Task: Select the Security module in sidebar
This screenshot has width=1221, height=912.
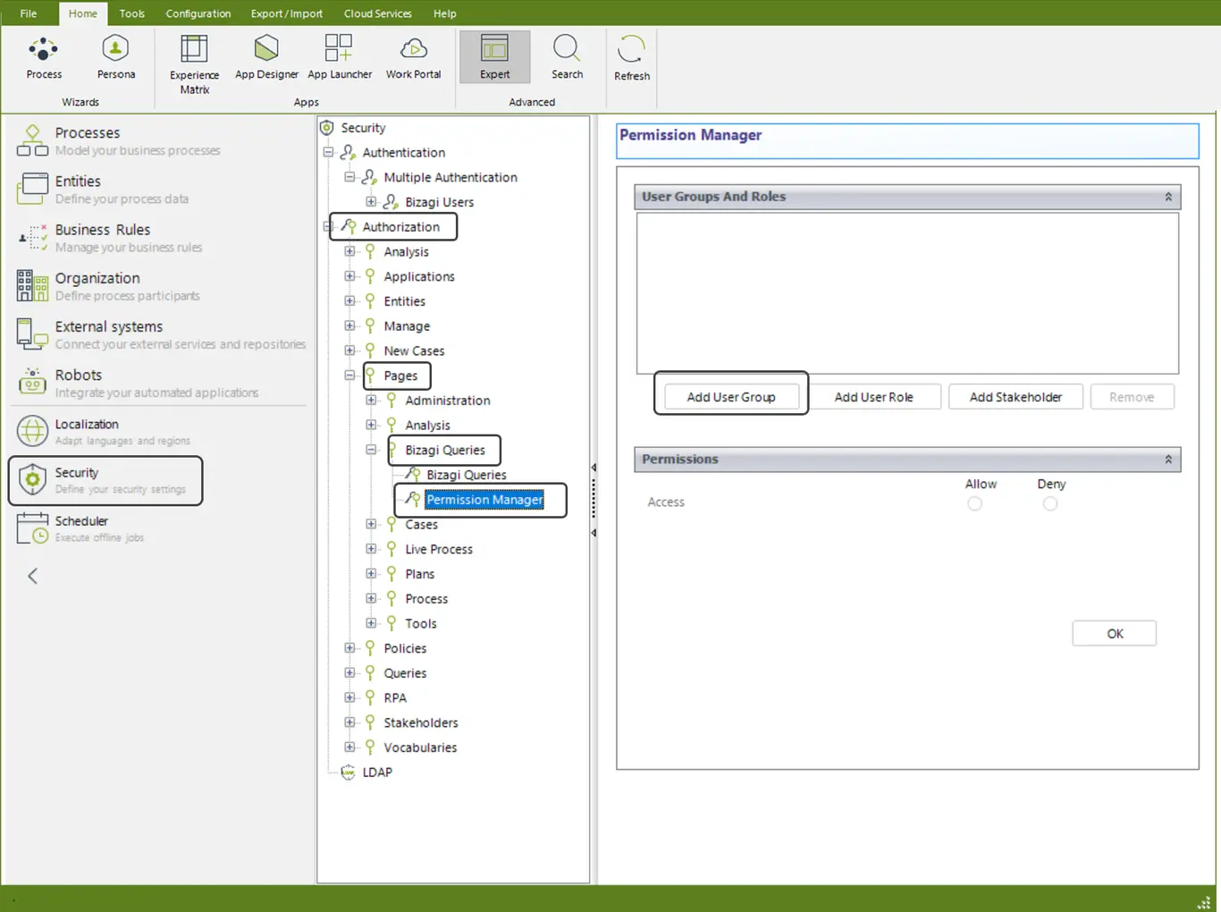Action: (105, 480)
